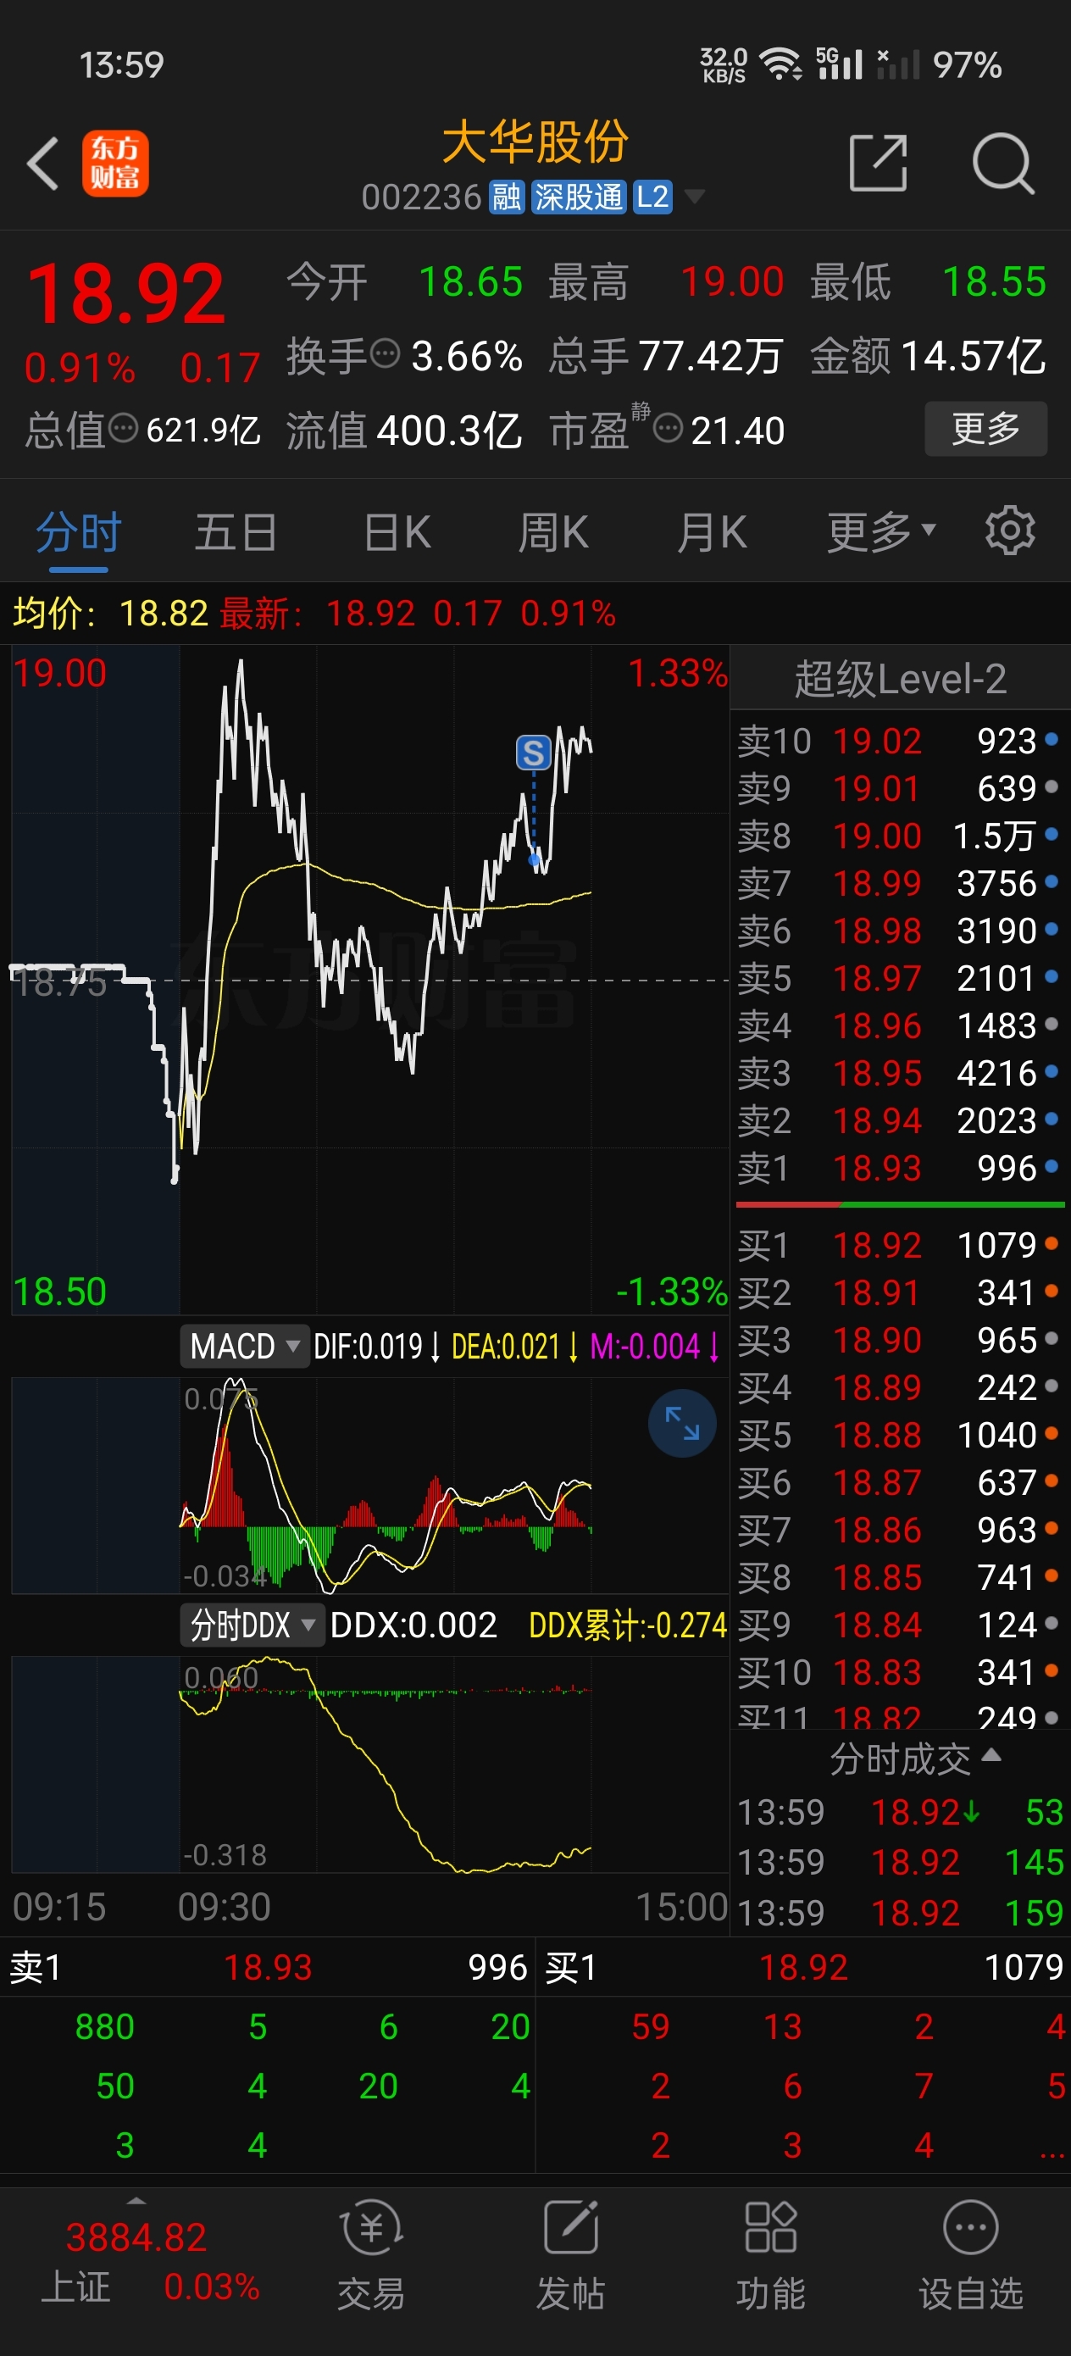Screen dimensions: 1071x2356
Task: Tap the L2 badge
Action: tap(652, 197)
